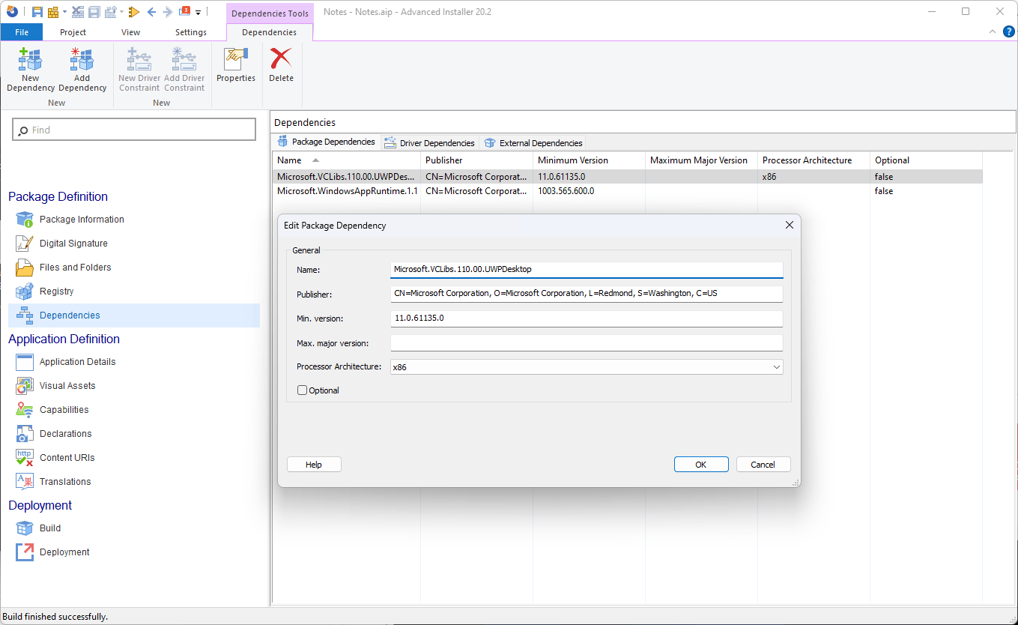Switch to the Settings ribbon tab

(x=191, y=32)
